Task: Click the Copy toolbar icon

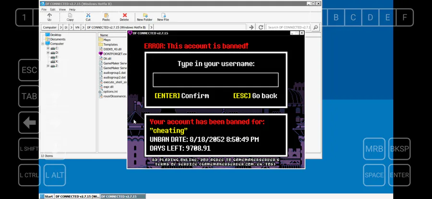Action: tap(70, 17)
